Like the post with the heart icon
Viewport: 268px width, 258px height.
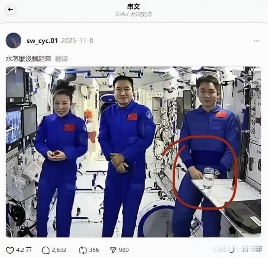point(10,250)
